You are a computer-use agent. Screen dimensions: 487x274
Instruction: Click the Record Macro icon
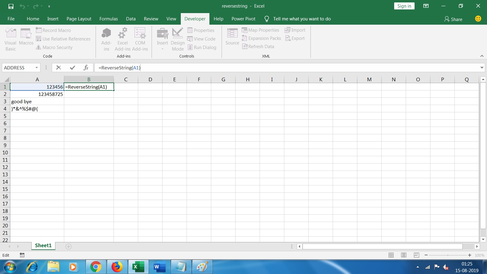point(39,30)
